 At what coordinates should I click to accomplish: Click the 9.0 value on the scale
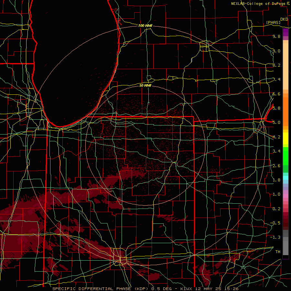[276, 51]
